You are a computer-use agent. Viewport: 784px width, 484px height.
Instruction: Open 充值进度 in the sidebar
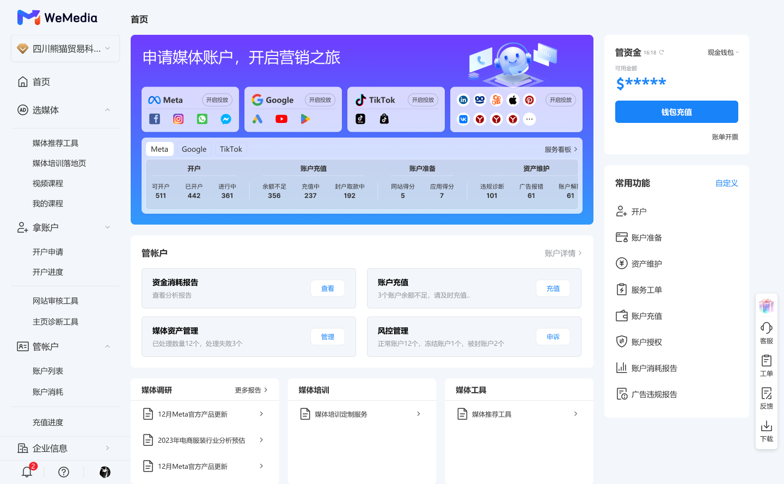[x=48, y=422]
